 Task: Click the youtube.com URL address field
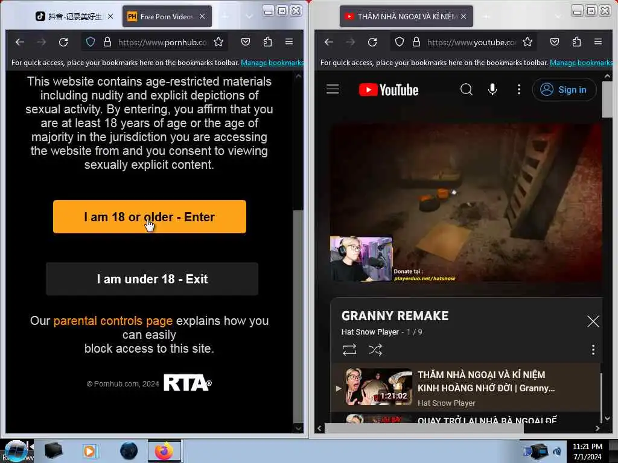(471, 42)
